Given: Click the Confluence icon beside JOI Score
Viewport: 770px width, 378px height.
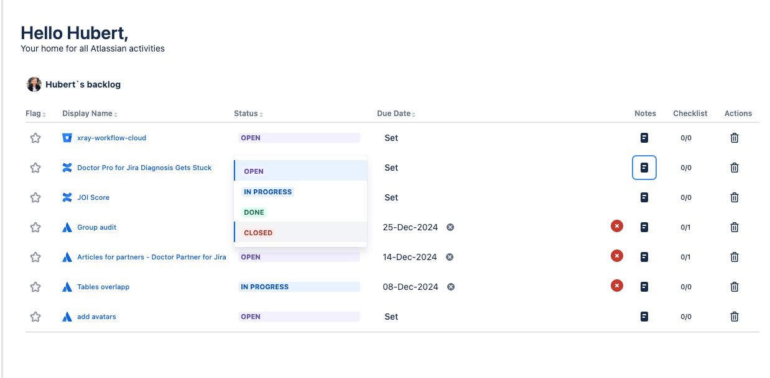Looking at the screenshot, I should (x=67, y=197).
